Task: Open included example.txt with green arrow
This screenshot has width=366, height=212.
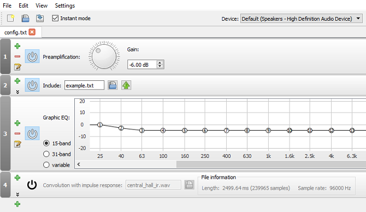Action: click(x=126, y=85)
